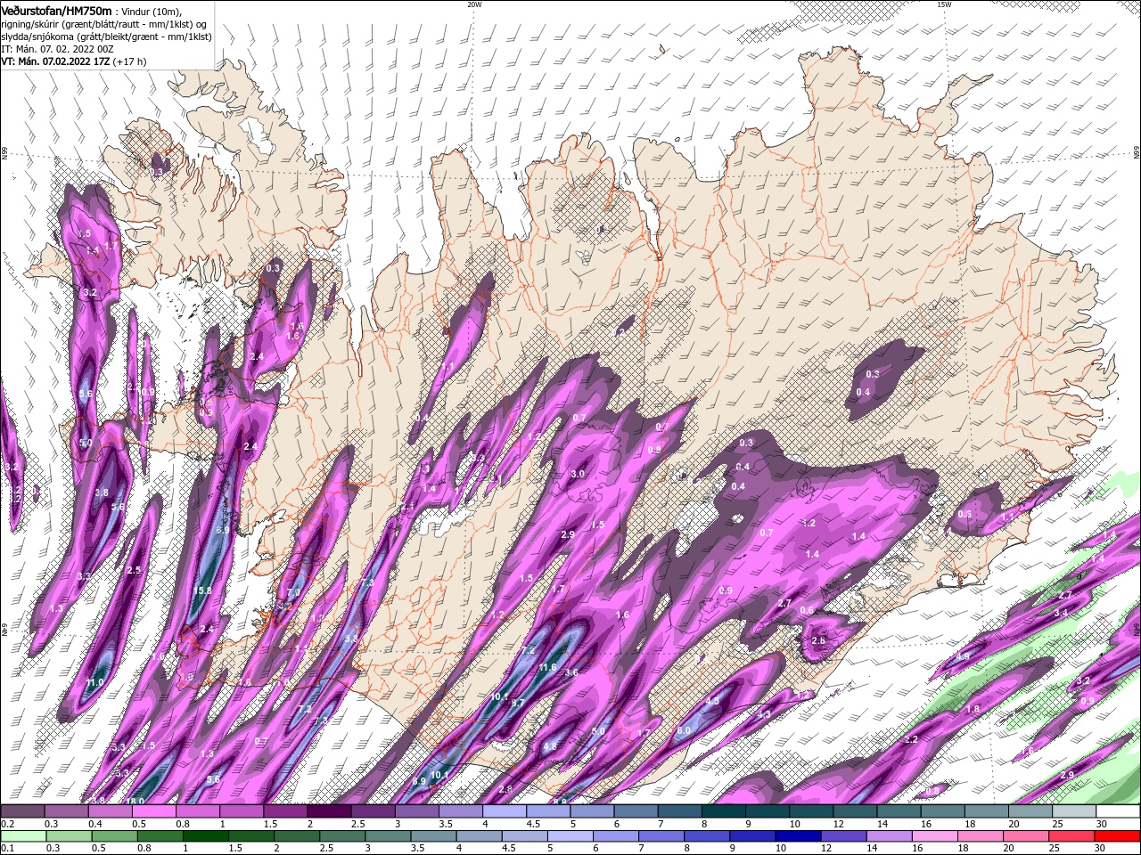Click the dark teal upper swatch labeled 8
This screenshot has width=1141, height=855.
(x=723, y=811)
